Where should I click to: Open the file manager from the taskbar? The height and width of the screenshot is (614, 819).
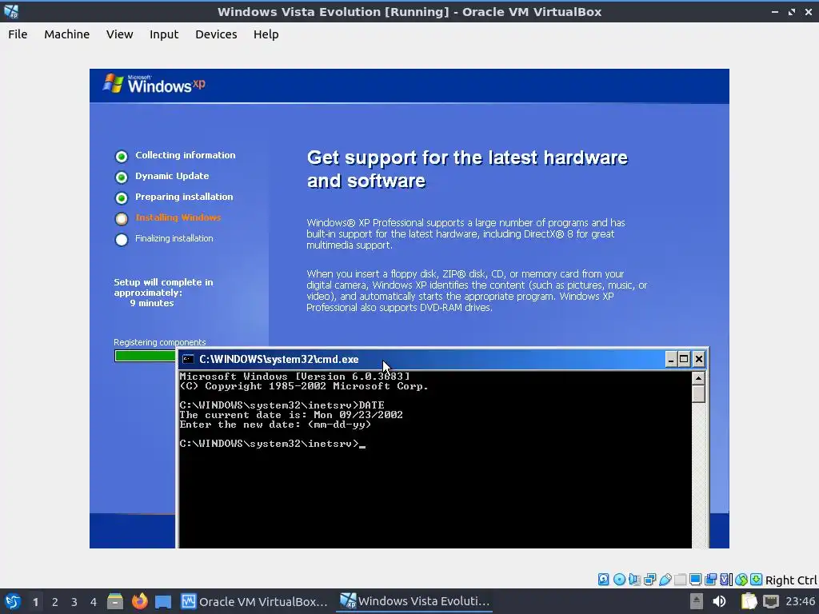pyautogui.click(x=115, y=601)
